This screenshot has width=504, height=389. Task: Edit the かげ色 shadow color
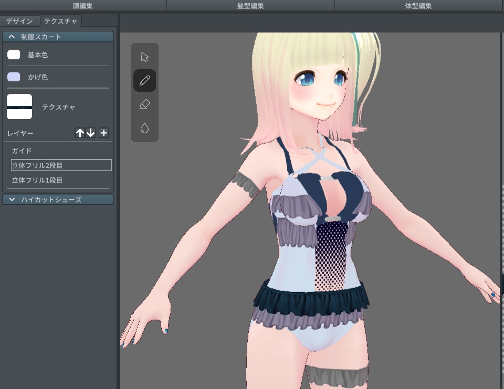[x=14, y=76]
